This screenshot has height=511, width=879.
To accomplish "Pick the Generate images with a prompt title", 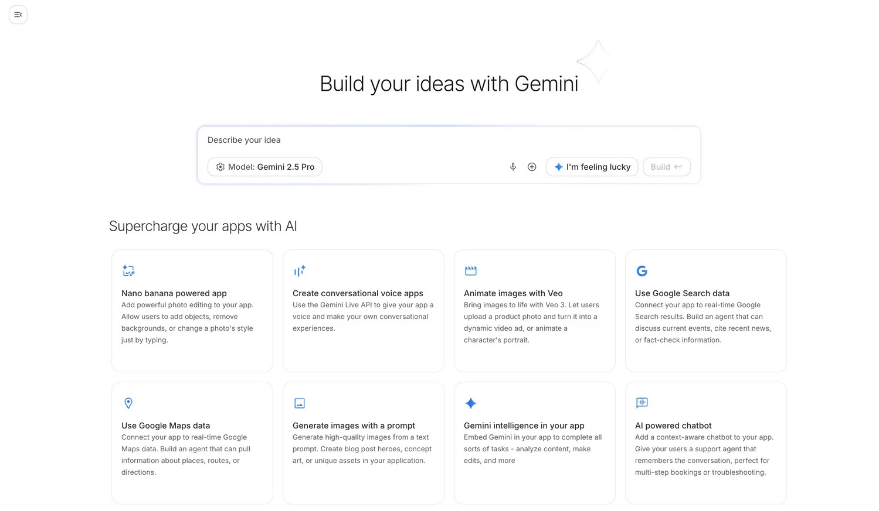I will coord(354,426).
